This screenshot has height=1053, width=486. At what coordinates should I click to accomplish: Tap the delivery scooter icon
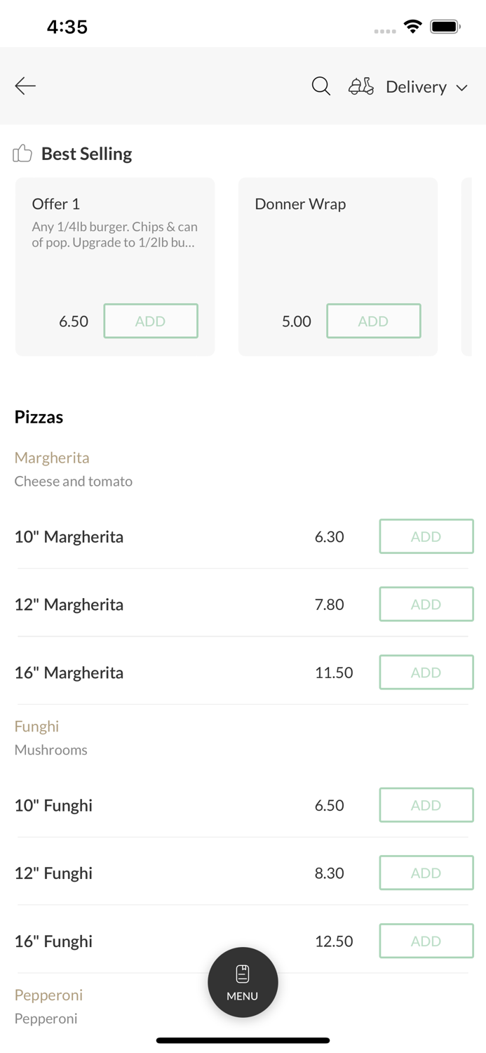361,86
